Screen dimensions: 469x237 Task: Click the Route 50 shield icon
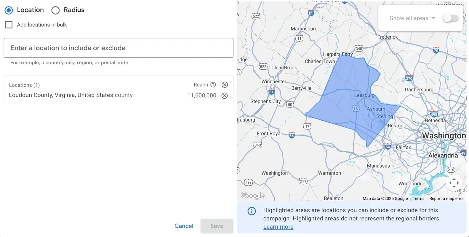coord(290,104)
